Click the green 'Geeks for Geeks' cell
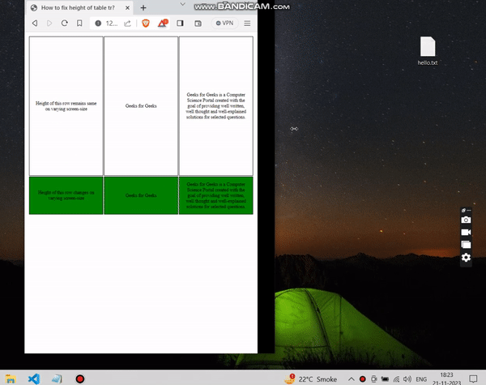The image size is (486, 385). tap(141, 195)
